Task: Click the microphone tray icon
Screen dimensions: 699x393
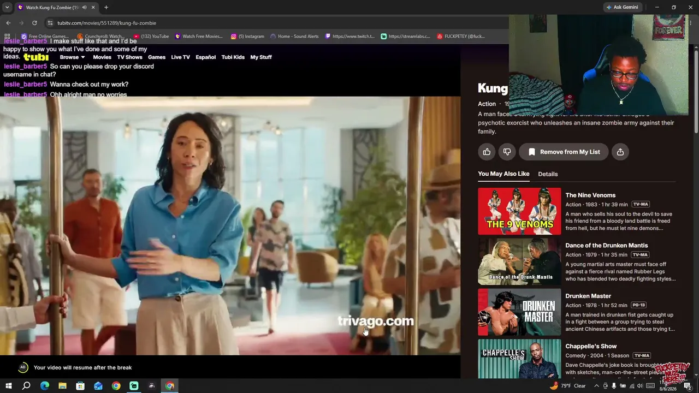Action: click(x=614, y=386)
